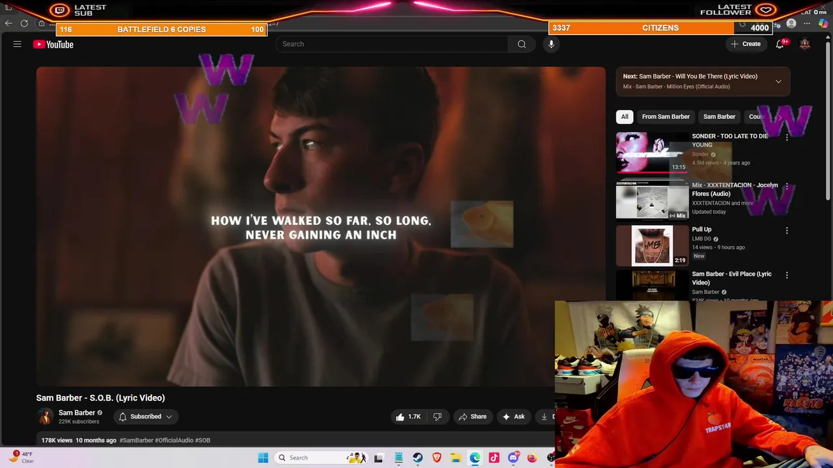Open Sam Barber channel avatar
The image size is (833, 468).
[45, 417]
